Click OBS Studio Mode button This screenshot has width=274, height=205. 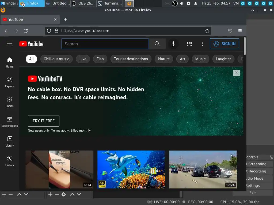259,178
